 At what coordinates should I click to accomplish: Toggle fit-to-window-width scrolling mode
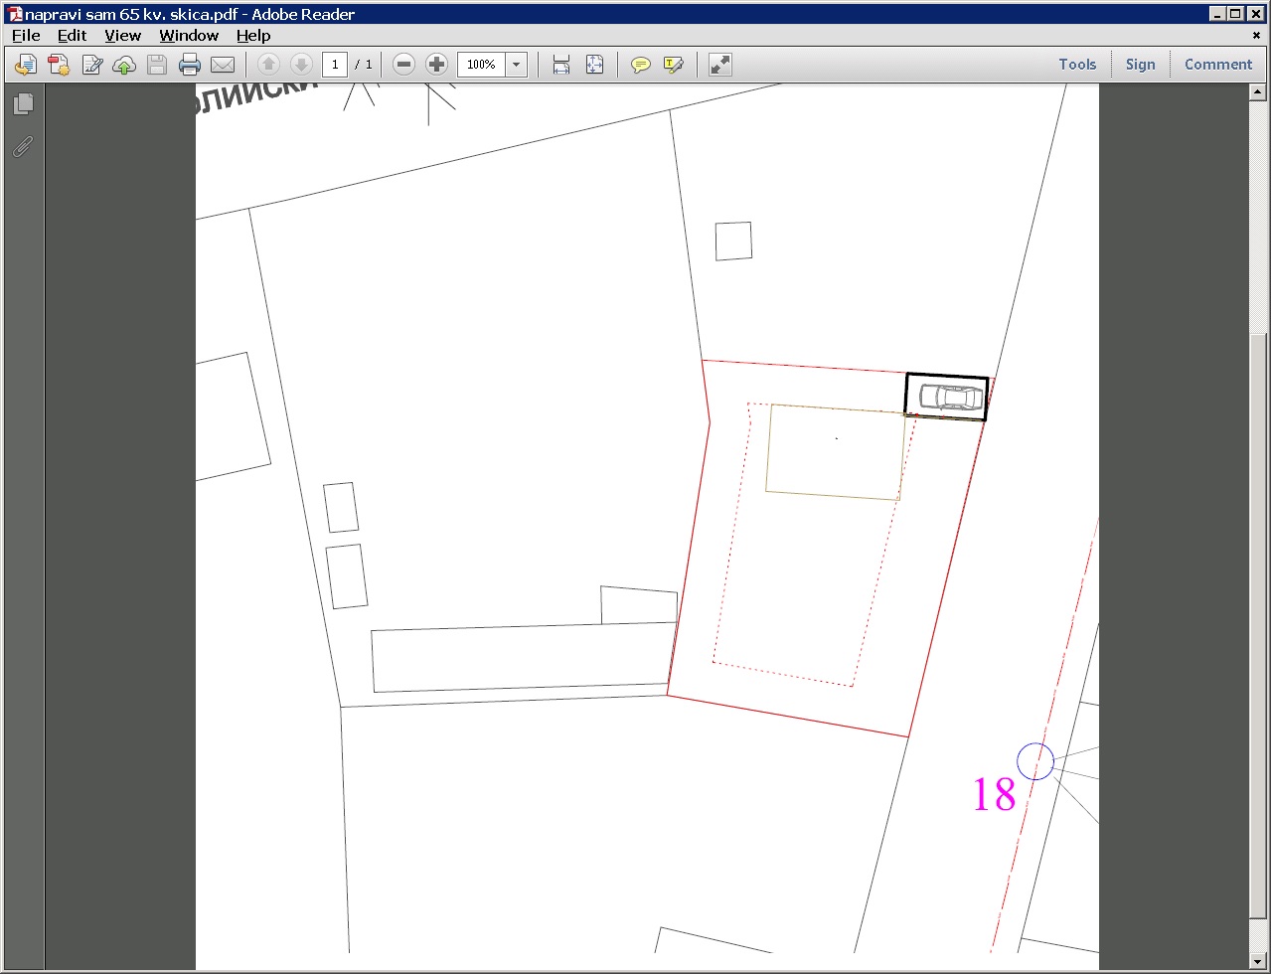pos(561,65)
